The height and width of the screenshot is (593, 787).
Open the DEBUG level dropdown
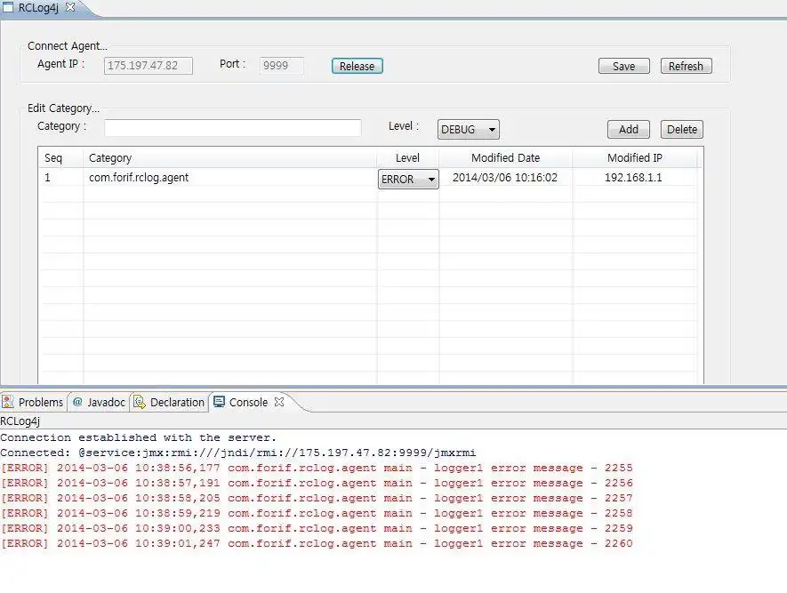pos(469,130)
